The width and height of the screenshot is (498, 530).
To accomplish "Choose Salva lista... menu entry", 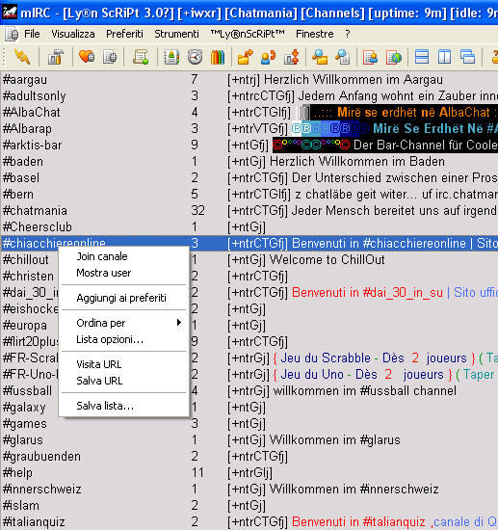I will [105, 406].
